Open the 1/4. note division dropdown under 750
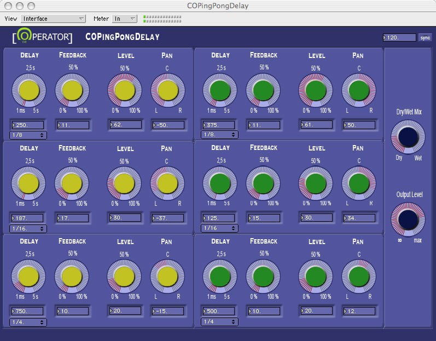This screenshot has height=341, width=436. 28,322
